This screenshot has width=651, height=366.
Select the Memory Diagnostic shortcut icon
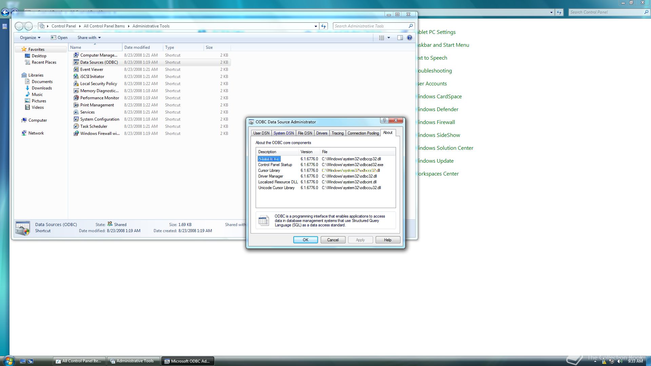76,90
